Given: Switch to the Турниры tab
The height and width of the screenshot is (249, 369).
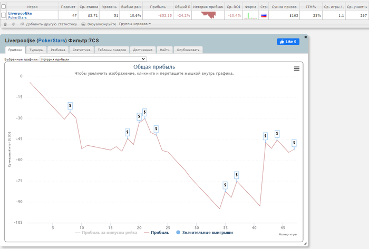Looking at the screenshot, I should (x=36, y=50).
